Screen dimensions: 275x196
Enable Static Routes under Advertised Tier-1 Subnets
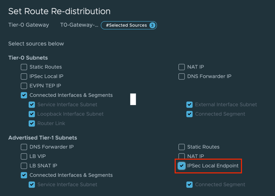pyautogui.click(x=182, y=147)
